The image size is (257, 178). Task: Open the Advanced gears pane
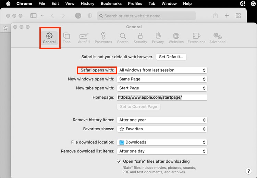(217, 38)
